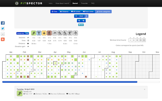Image resolution: width=162 pixels, height=101 pixels.
Task: Click the Elevation gain row label
Action: pos(20,47)
